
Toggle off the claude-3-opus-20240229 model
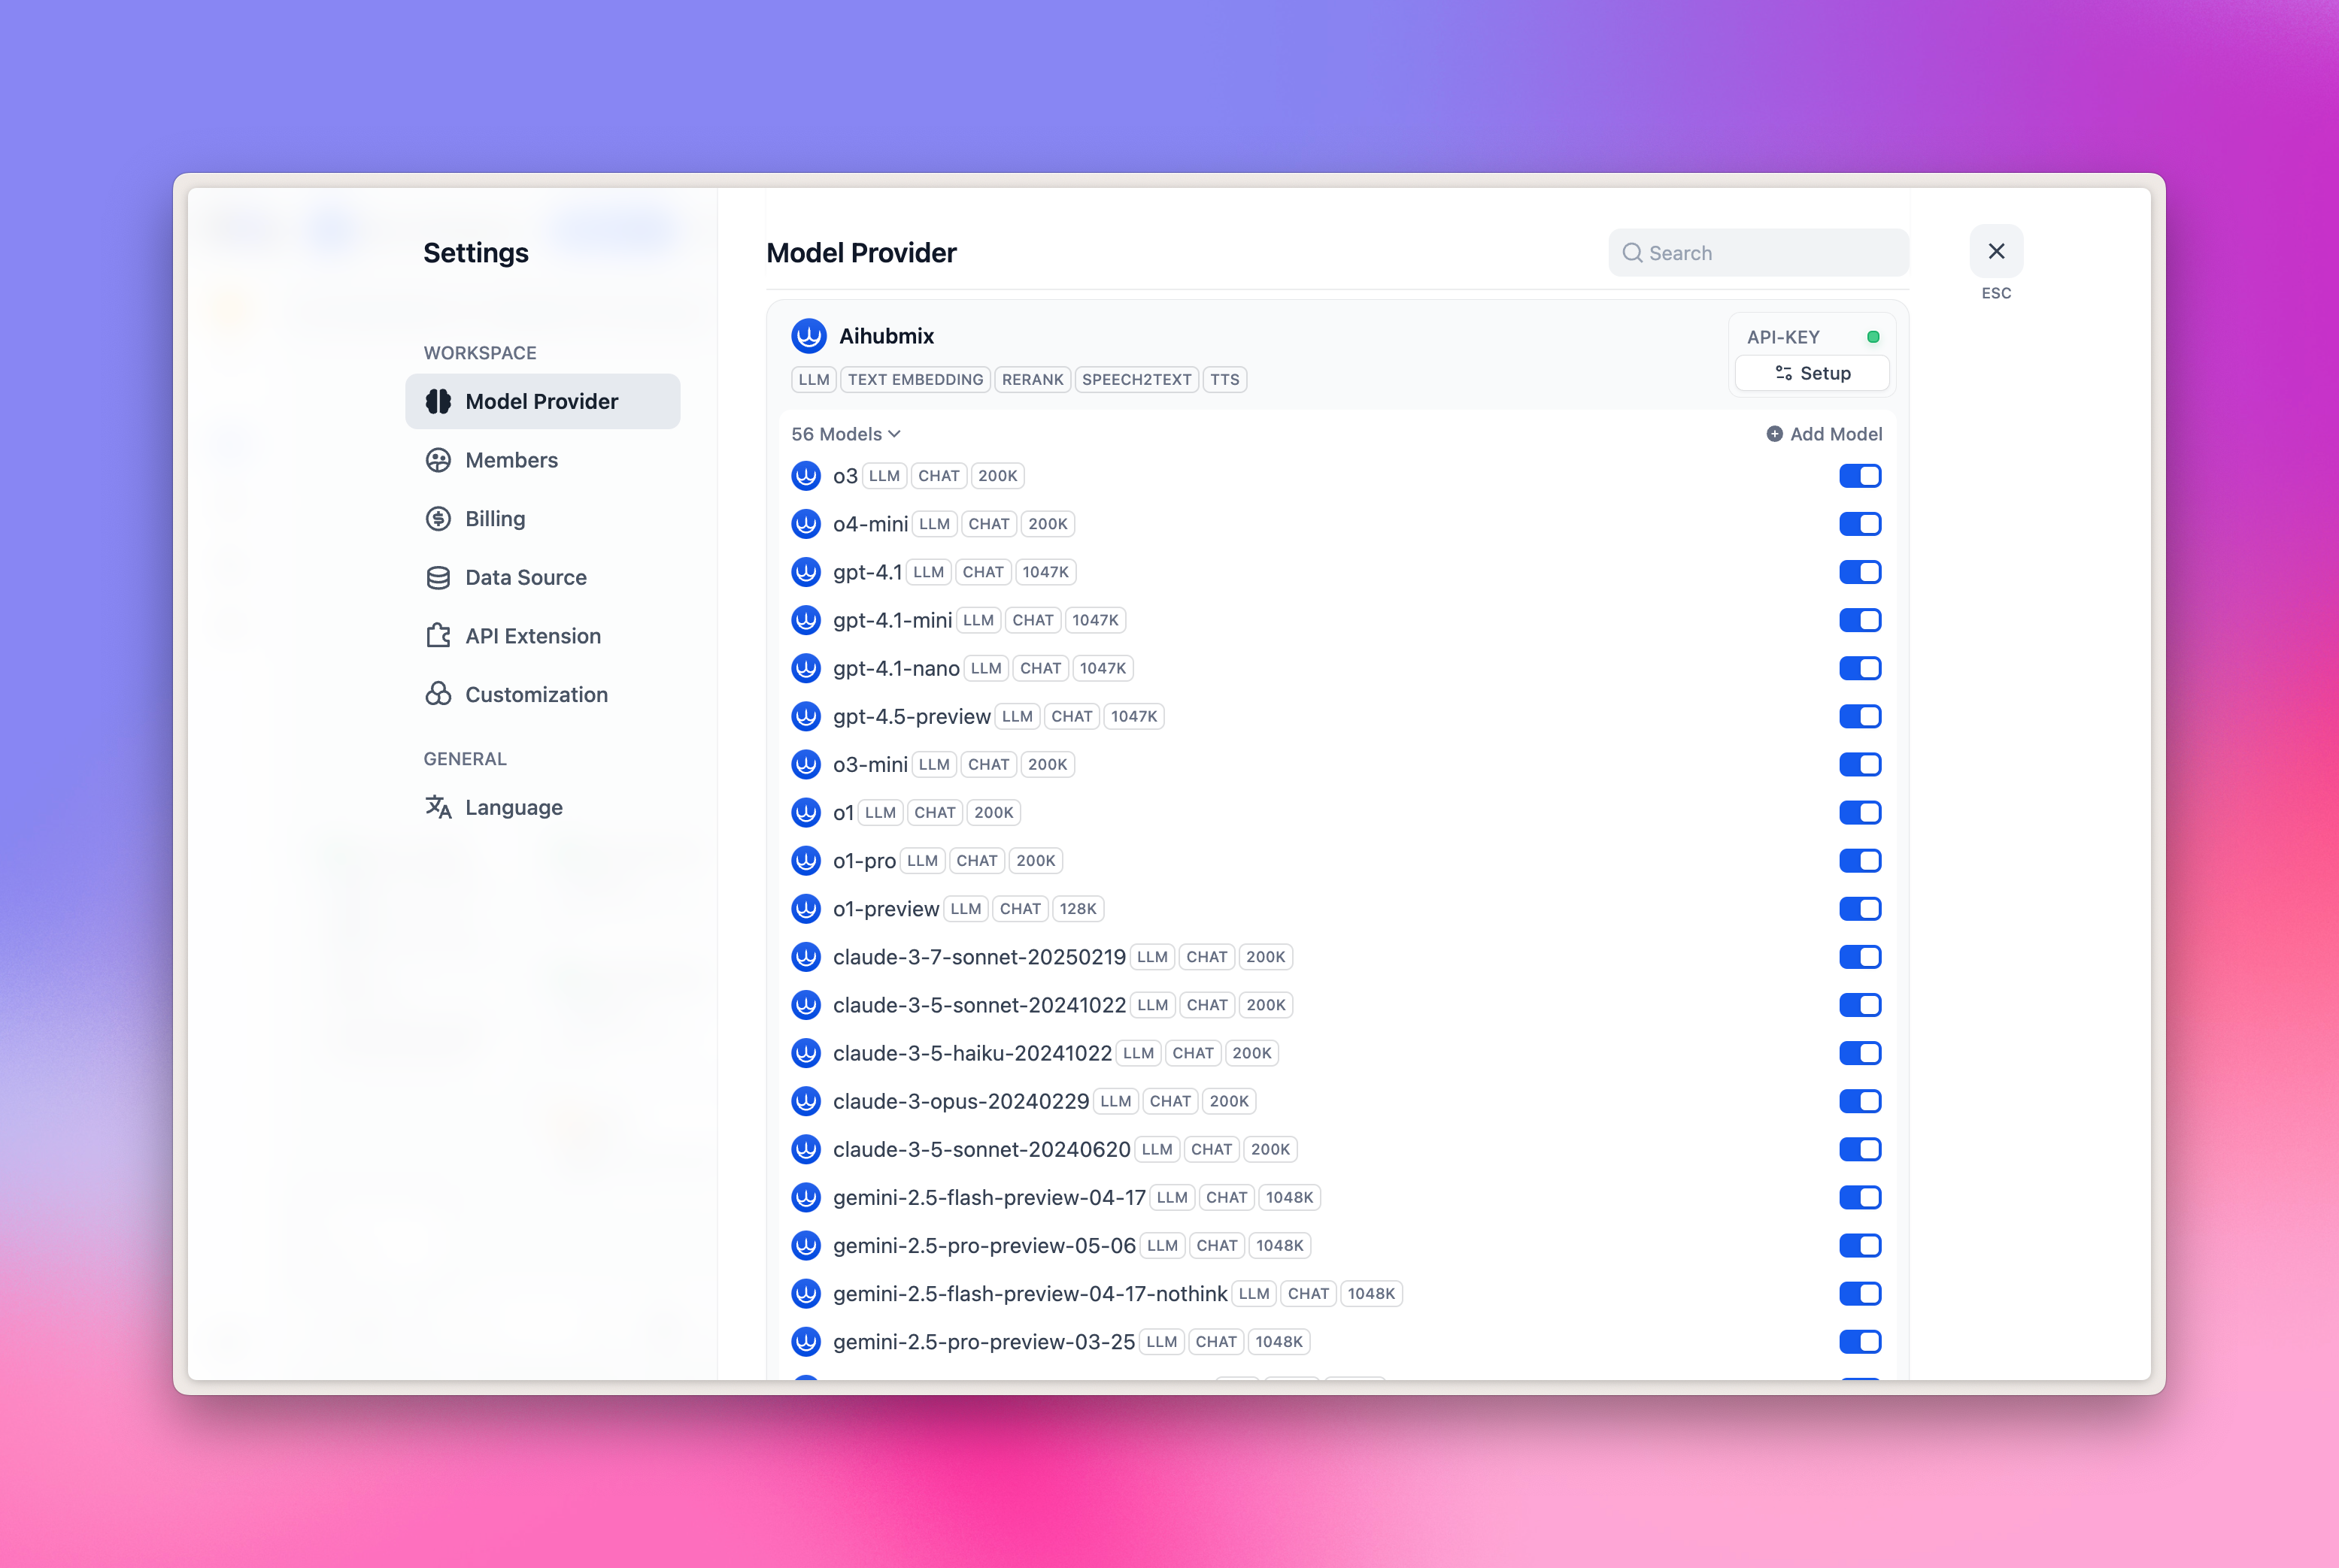pos(1860,1101)
